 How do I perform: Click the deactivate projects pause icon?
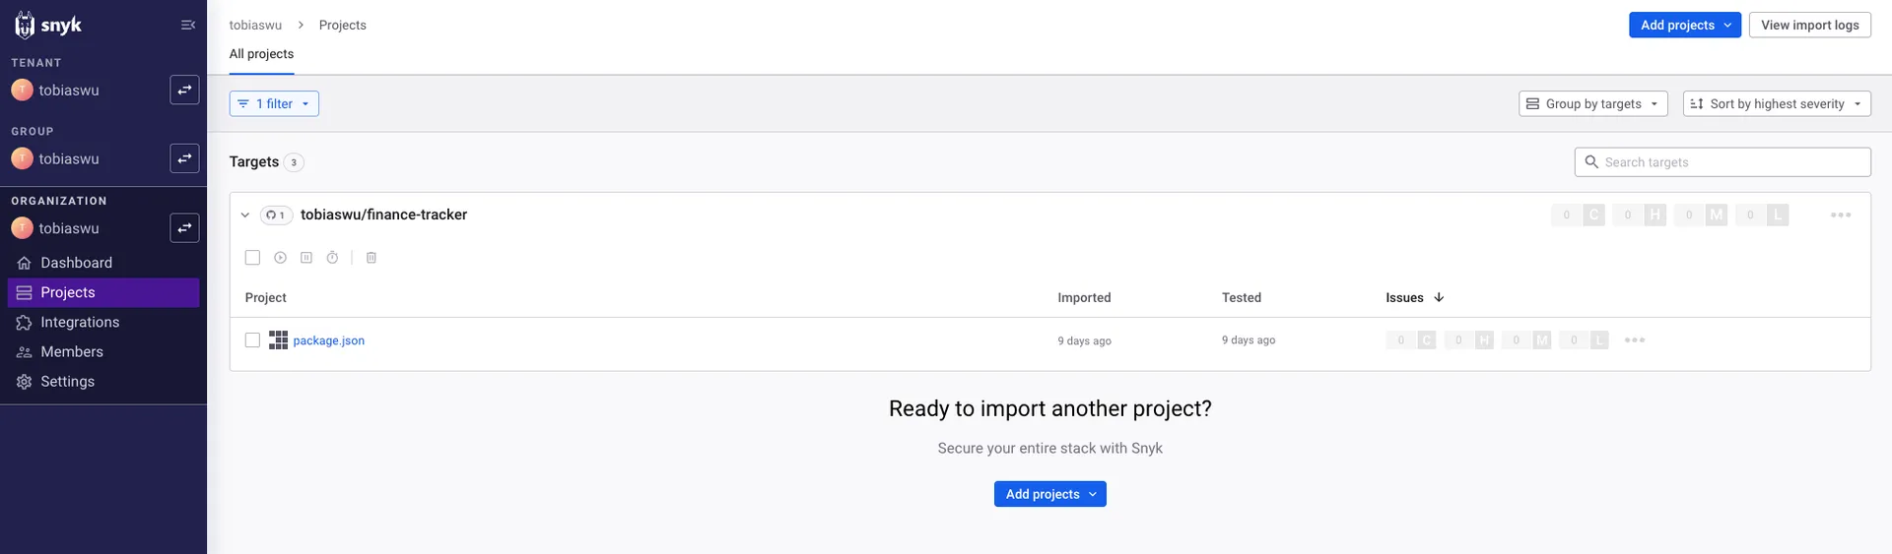click(306, 258)
